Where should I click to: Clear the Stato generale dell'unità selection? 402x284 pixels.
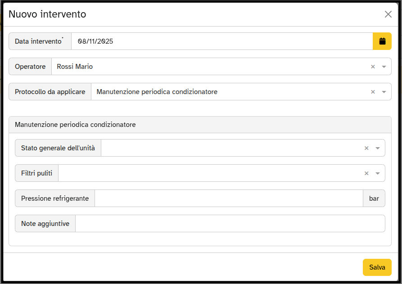367,148
